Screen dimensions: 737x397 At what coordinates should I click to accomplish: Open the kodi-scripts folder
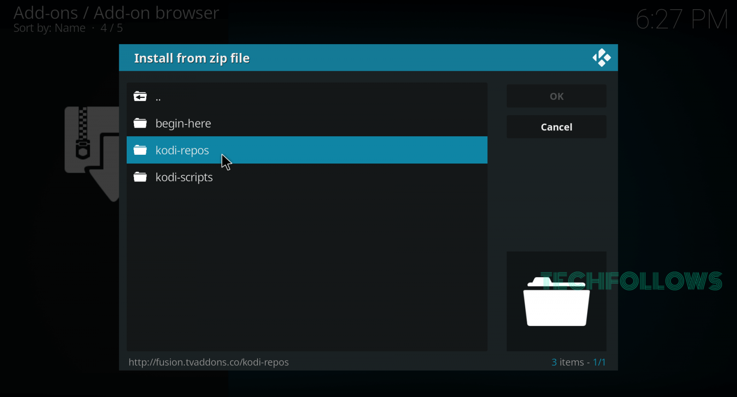tap(307, 177)
